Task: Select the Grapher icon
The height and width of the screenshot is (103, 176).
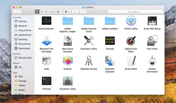Action: click(68, 61)
